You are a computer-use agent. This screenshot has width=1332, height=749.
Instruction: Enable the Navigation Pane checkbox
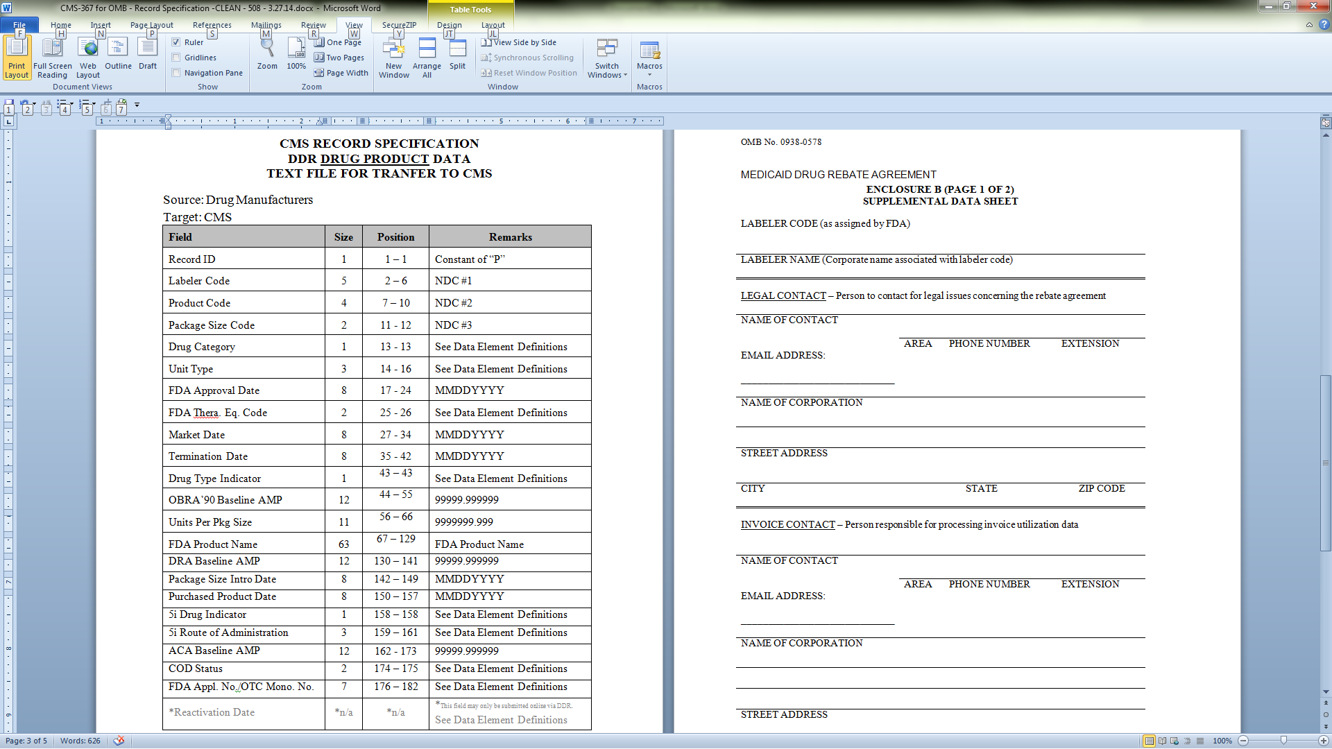pos(176,73)
